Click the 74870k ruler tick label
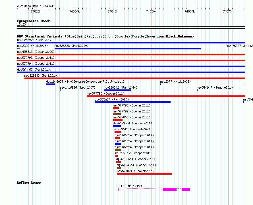Viewport: 253px width, 205px height. [x=228, y=11]
